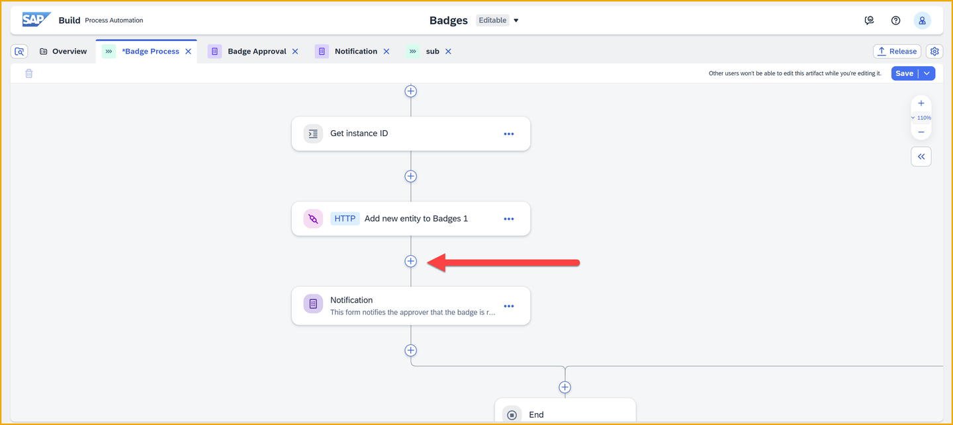953x425 pixels.
Task: Open the zoom level 110% dropdown
Action: pos(921,118)
